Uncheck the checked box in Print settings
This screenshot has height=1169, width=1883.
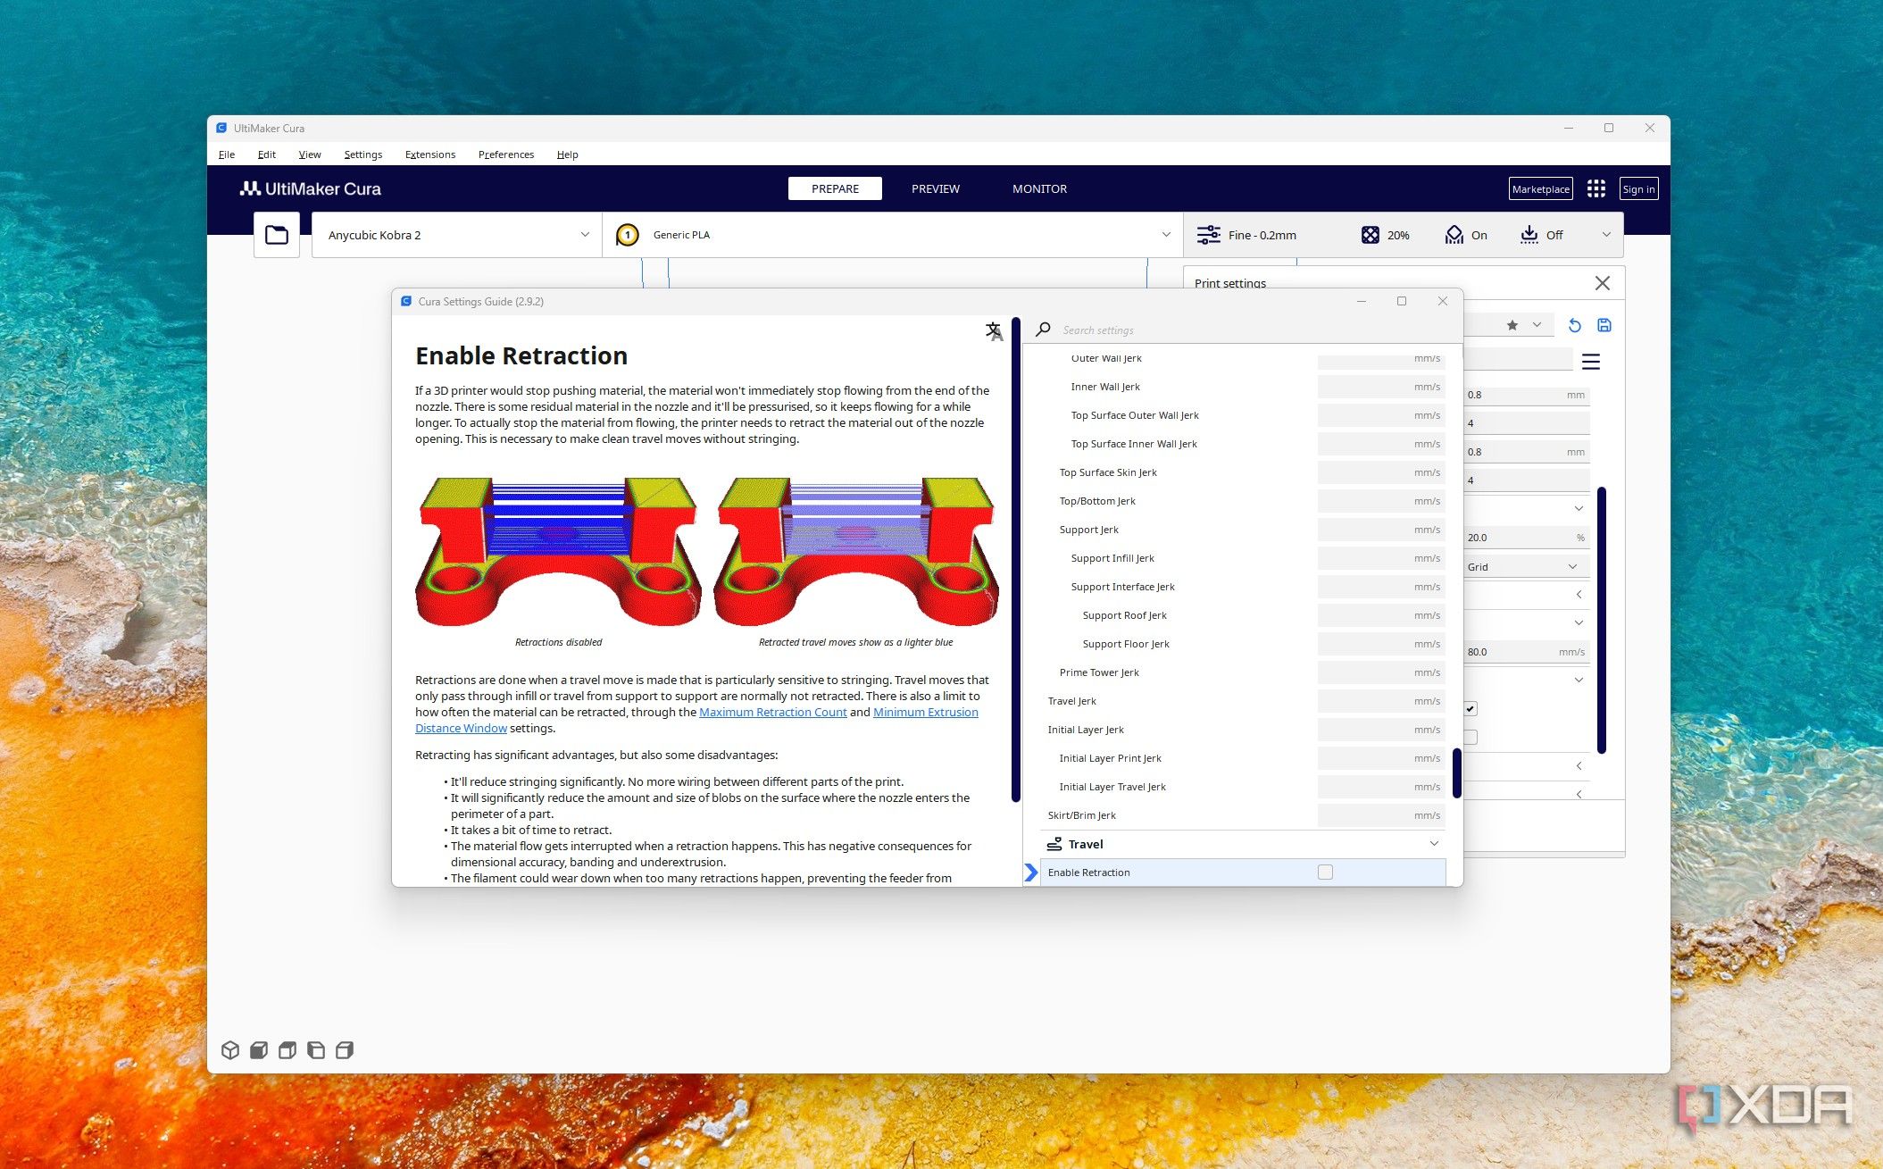pyautogui.click(x=1471, y=708)
